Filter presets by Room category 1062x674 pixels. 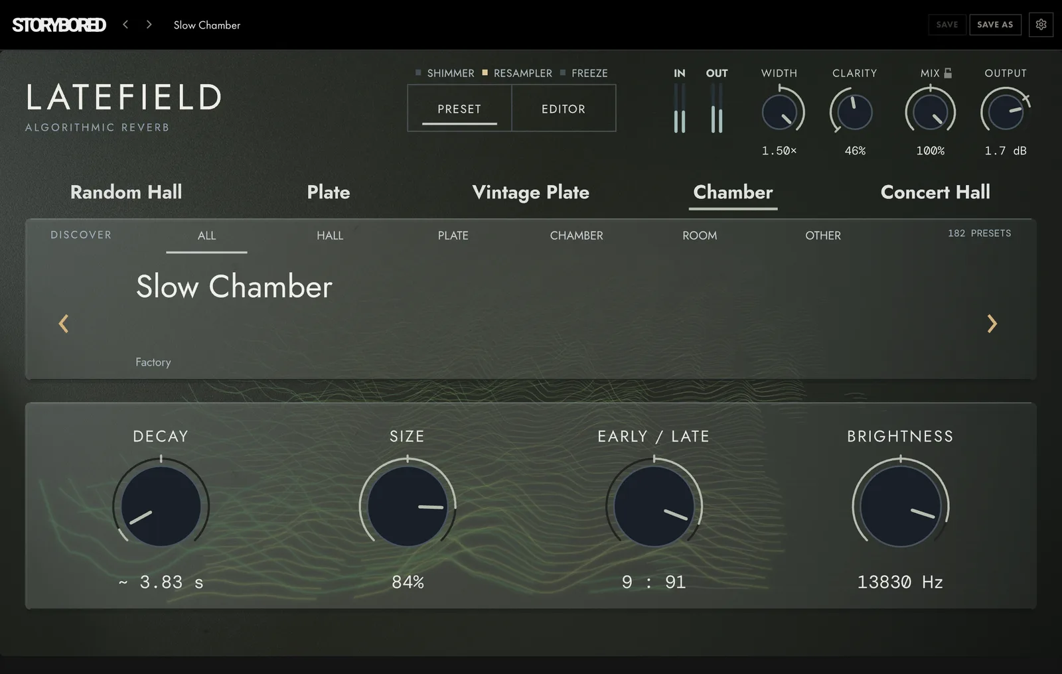pyautogui.click(x=700, y=236)
